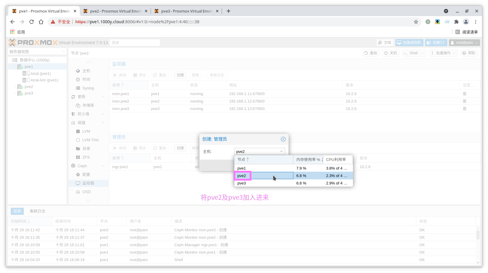Close the 创建: 管理员 dialog
Image resolution: width=488 pixels, height=273 pixels.
pyautogui.click(x=283, y=139)
